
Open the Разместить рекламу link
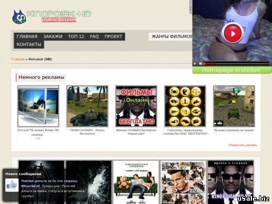point(243,145)
